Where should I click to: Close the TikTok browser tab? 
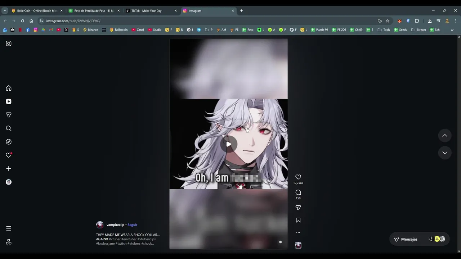(x=176, y=11)
